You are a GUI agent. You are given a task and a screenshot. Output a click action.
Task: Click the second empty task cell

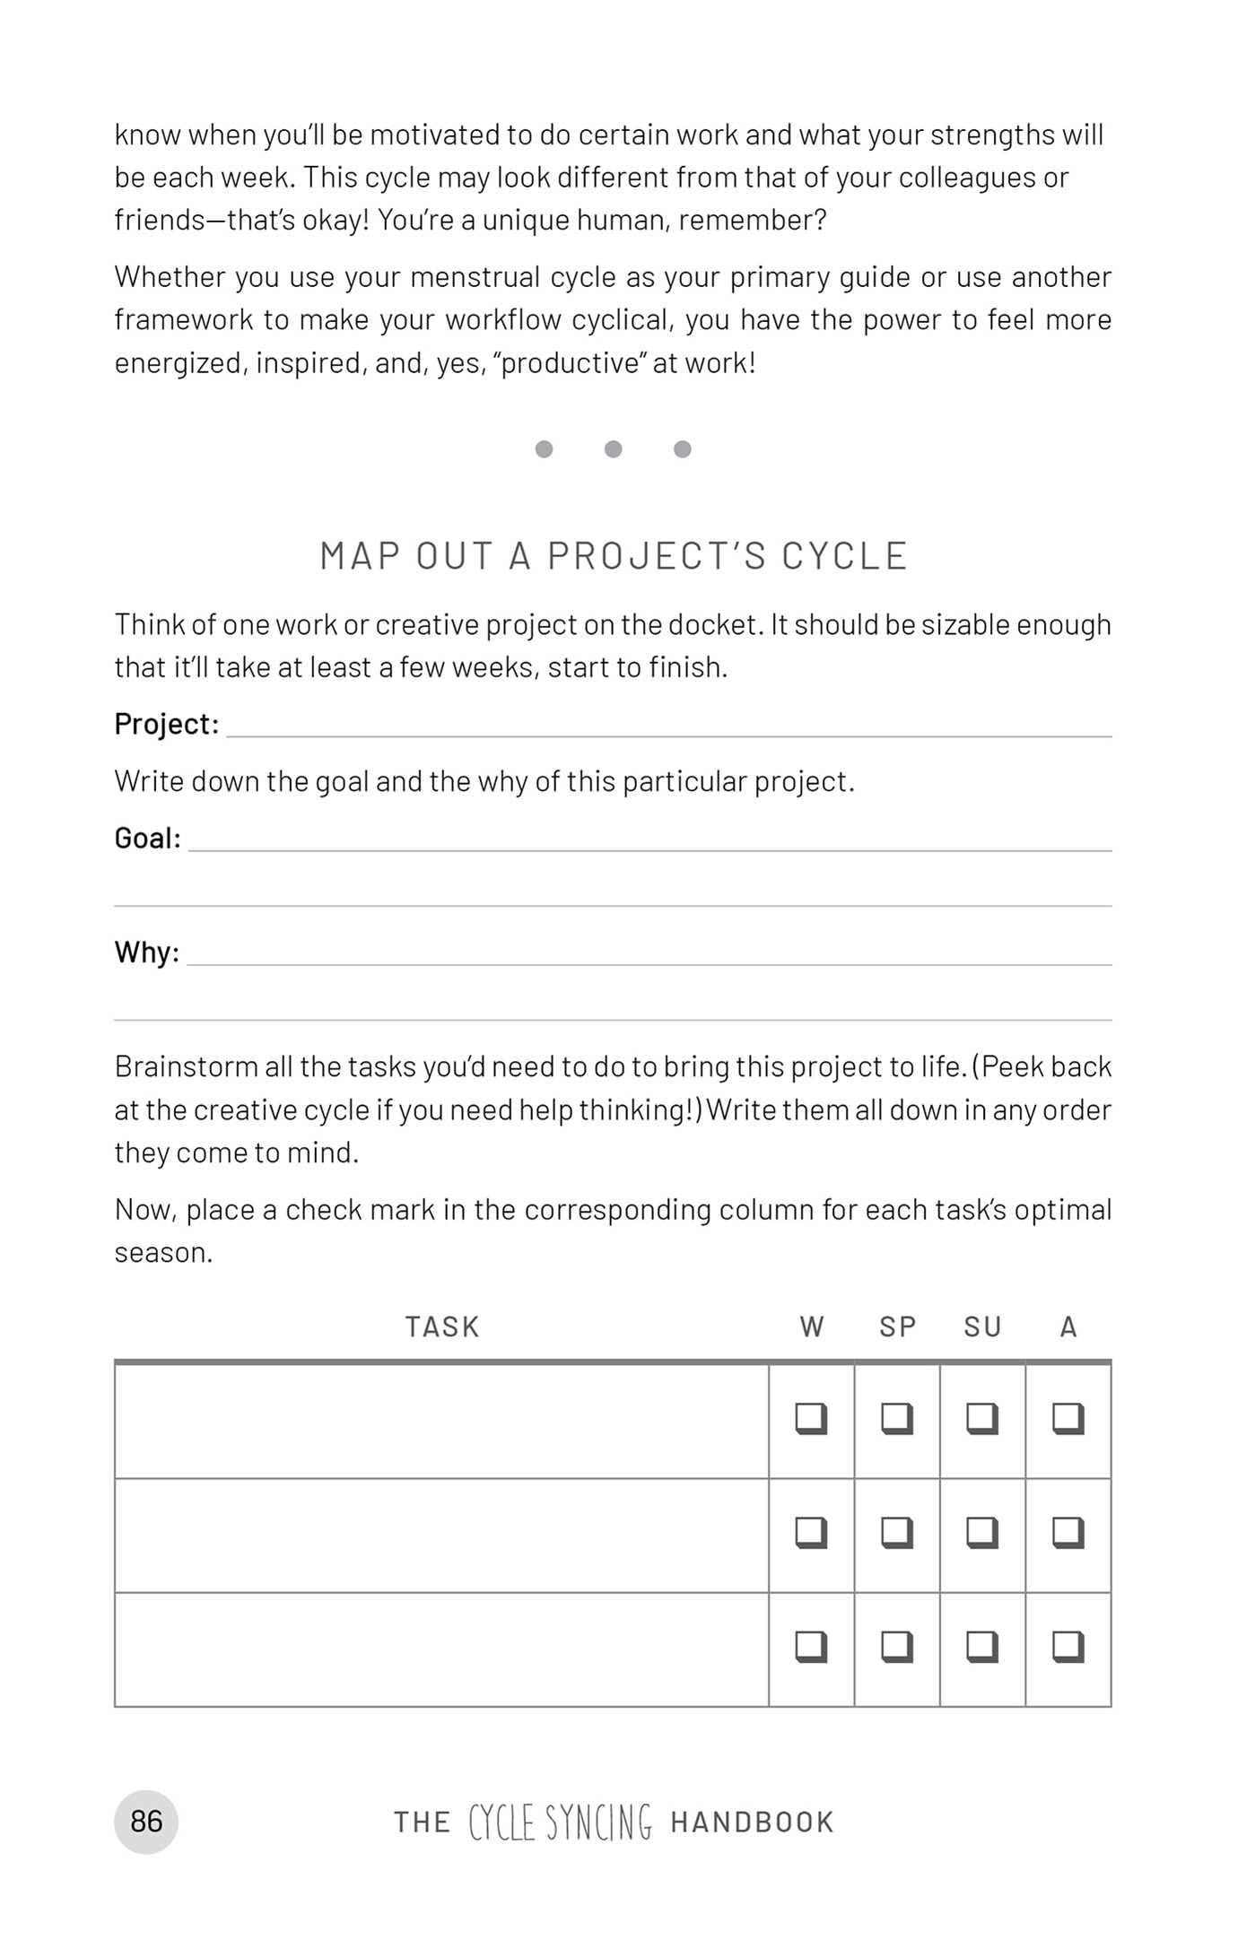(x=441, y=1535)
